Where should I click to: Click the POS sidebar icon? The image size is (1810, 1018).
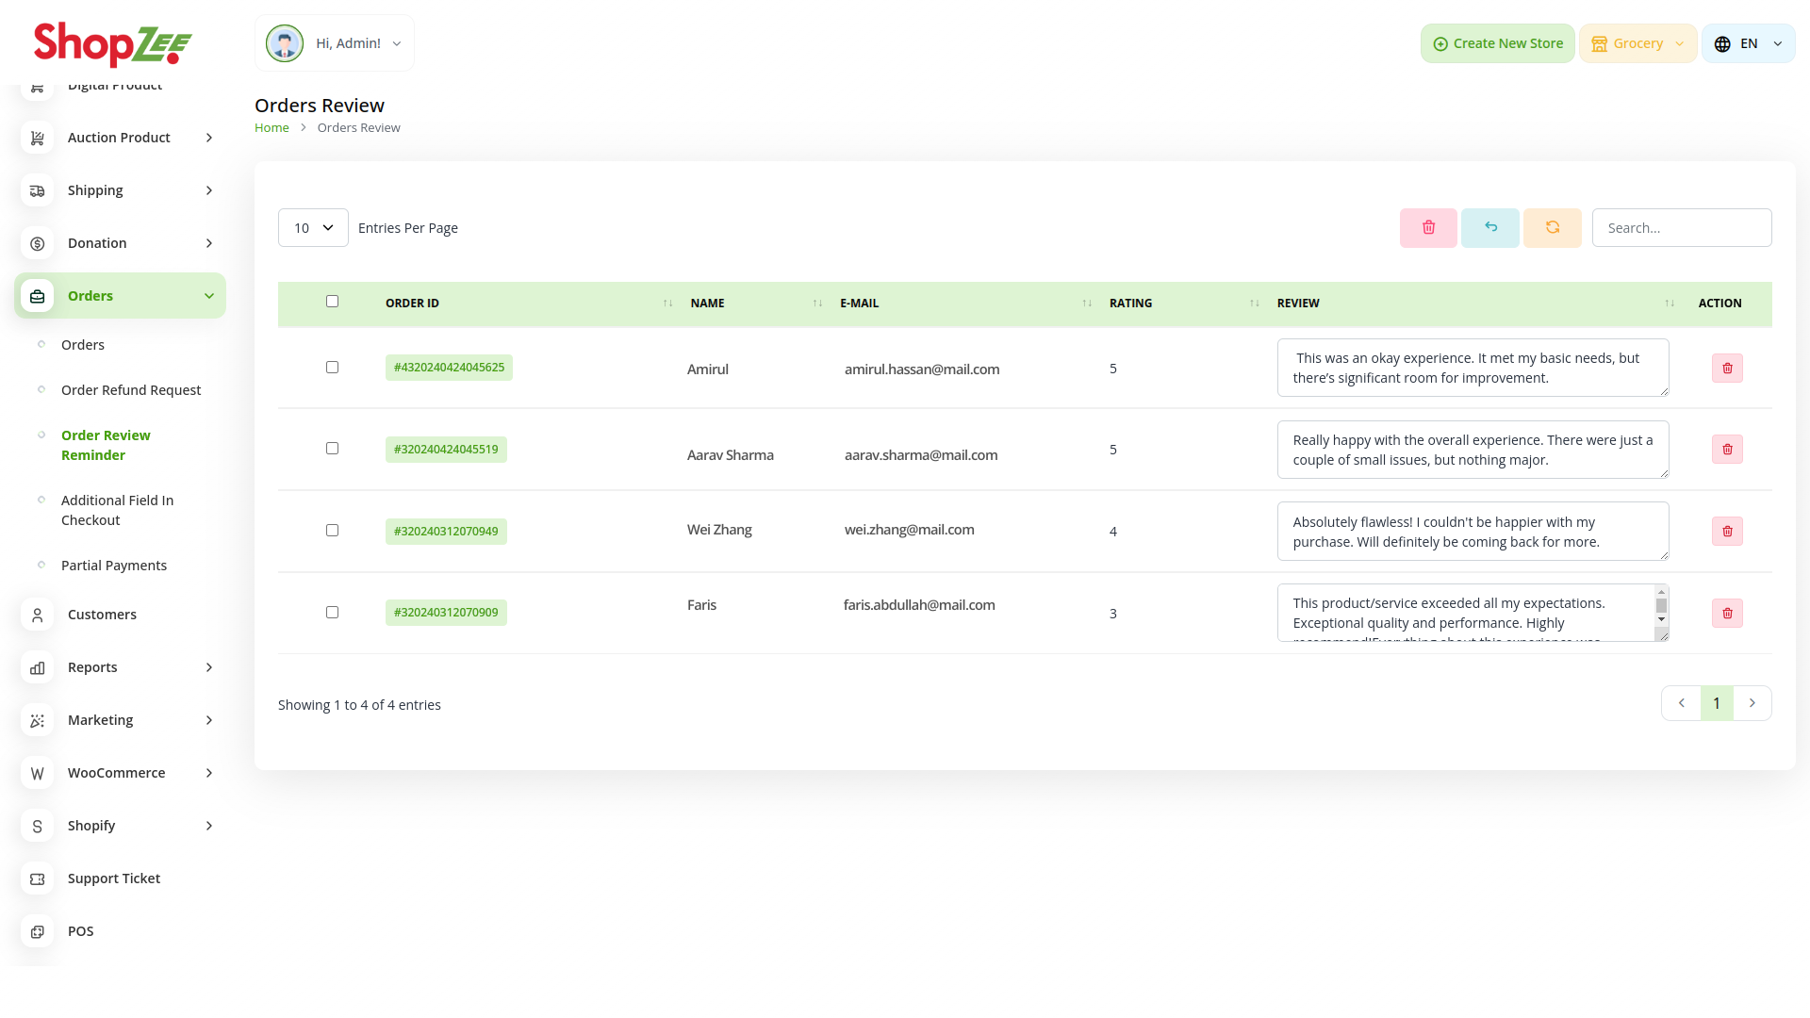(38, 931)
